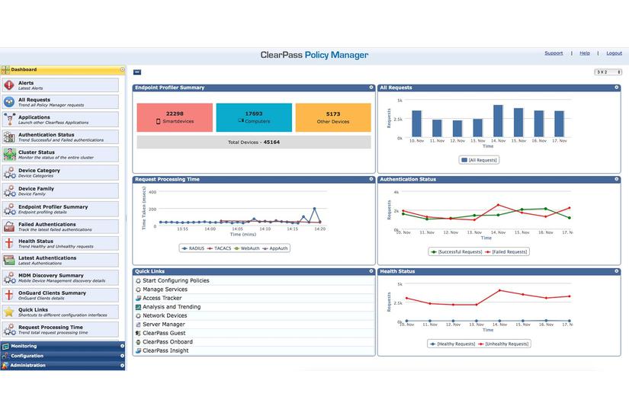
Task: Open ClearPass Insight from Quick Links
Action: click(166, 350)
